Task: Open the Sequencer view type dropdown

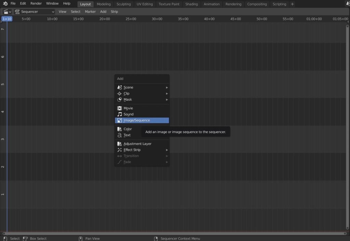Action: pyautogui.click(x=35, y=12)
